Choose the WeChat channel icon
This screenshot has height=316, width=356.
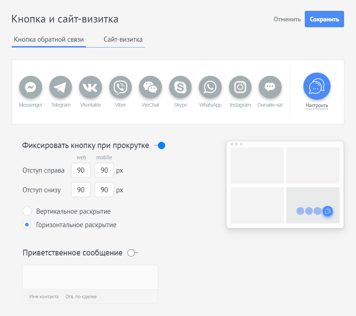coord(150,87)
